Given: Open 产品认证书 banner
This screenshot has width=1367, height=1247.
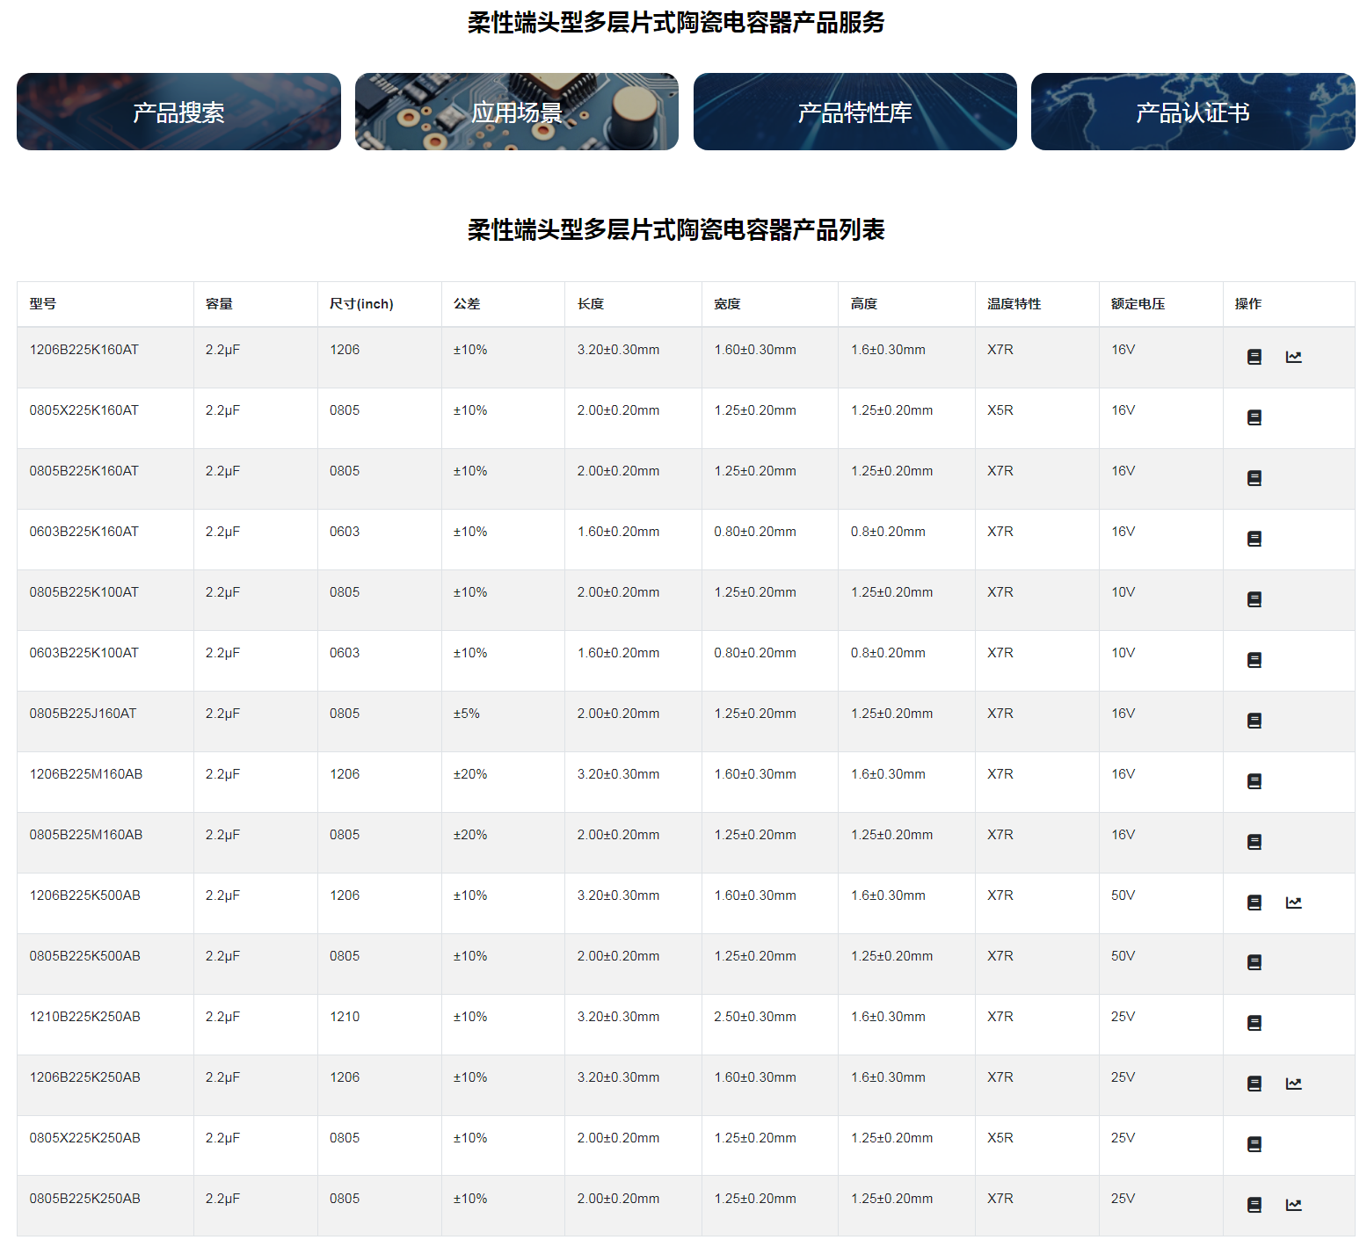Looking at the screenshot, I should coord(1192,112).
